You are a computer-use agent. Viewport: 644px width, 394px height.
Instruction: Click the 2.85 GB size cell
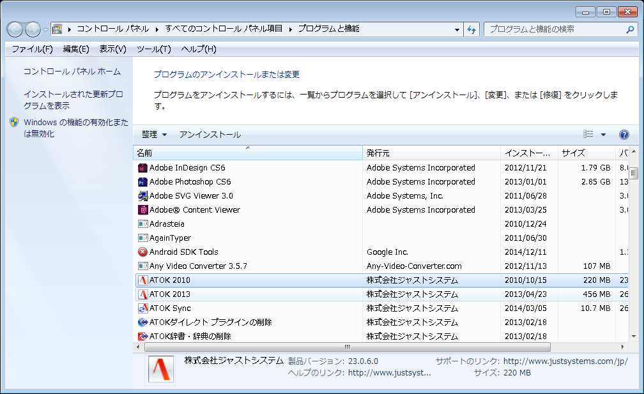(x=595, y=182)
